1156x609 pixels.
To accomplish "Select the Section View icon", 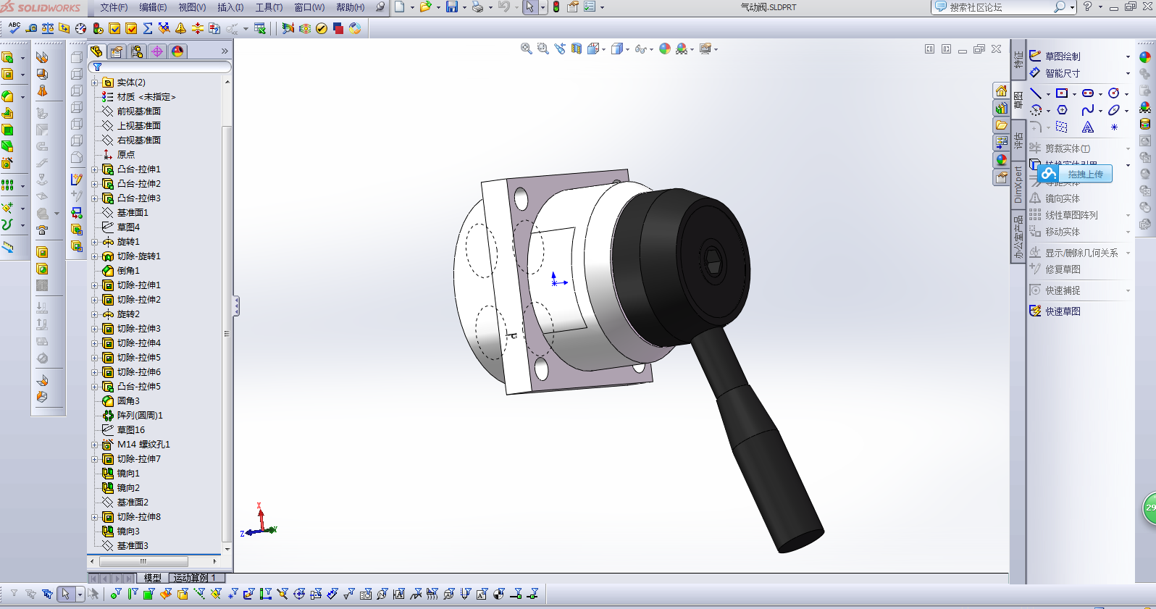I will (577, 49).
